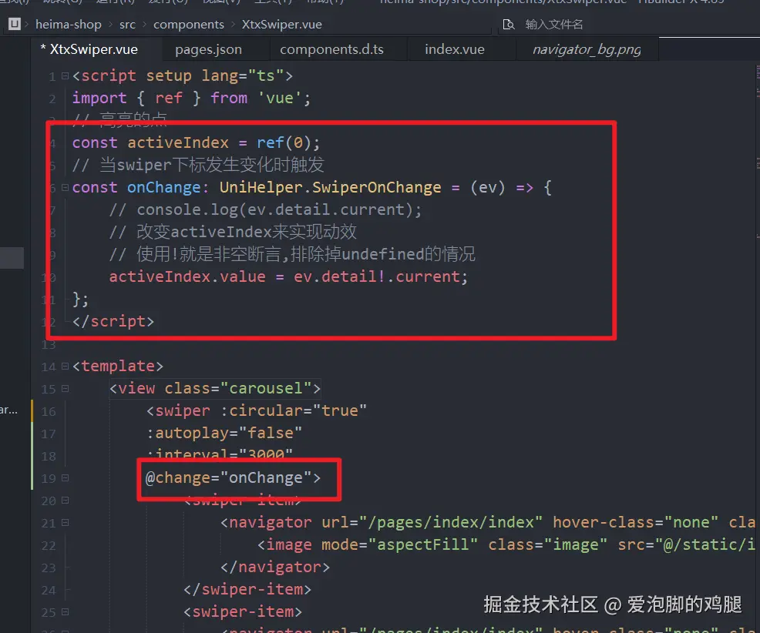Switch to components.d.ts tab
The height and width of the screenshot is (633, 760).
(x=331, y=49)
